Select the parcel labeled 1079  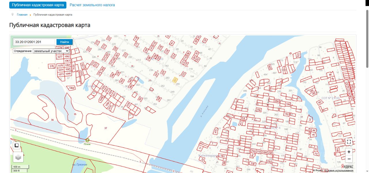pos(60,48)
